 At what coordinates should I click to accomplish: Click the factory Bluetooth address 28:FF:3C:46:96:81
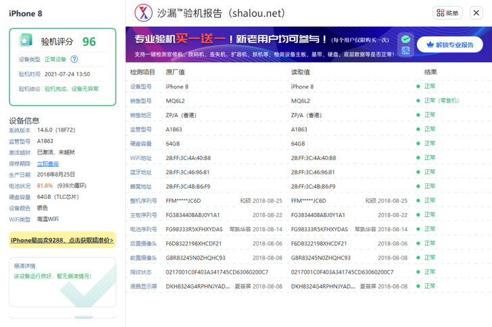188,172
